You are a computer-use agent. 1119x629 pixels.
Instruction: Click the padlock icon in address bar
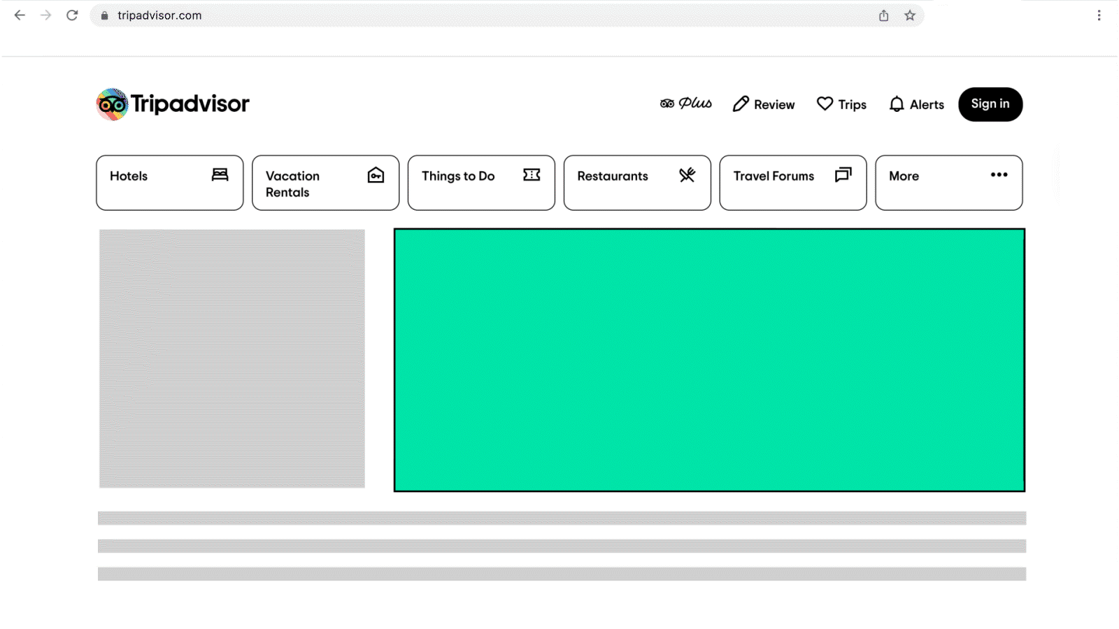[105, 15]
